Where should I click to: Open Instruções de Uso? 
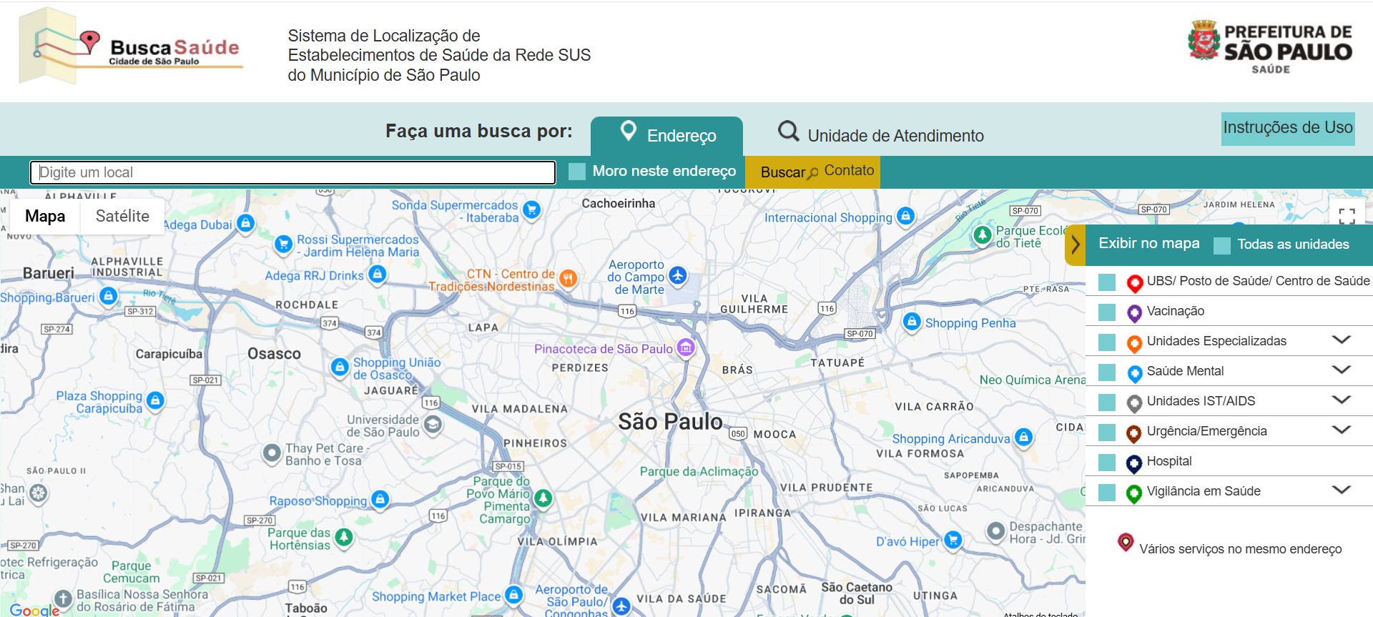tap(1288, 129)
